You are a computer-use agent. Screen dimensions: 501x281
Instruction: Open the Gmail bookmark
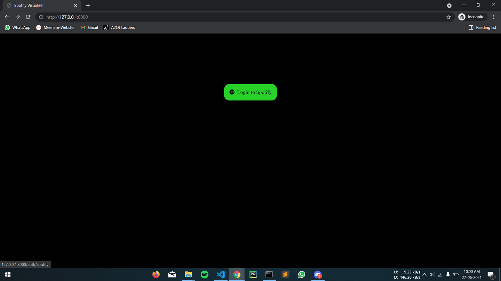pos(89,27)
